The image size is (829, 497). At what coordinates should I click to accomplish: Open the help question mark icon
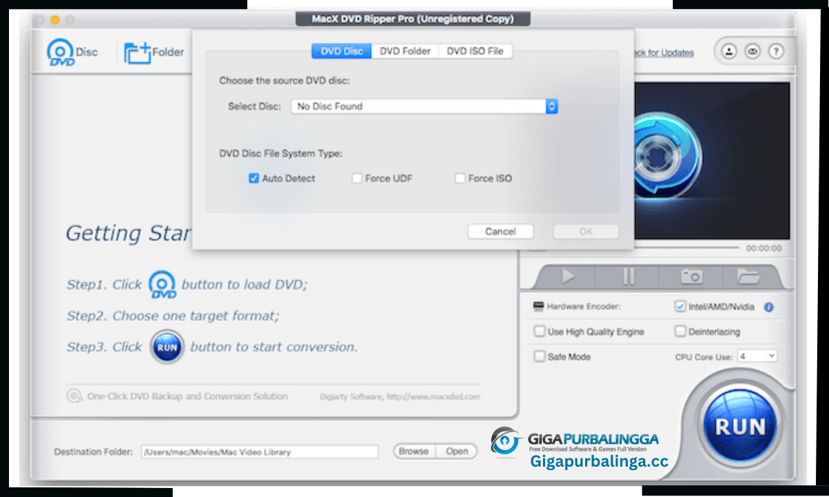tap(776, 52)
